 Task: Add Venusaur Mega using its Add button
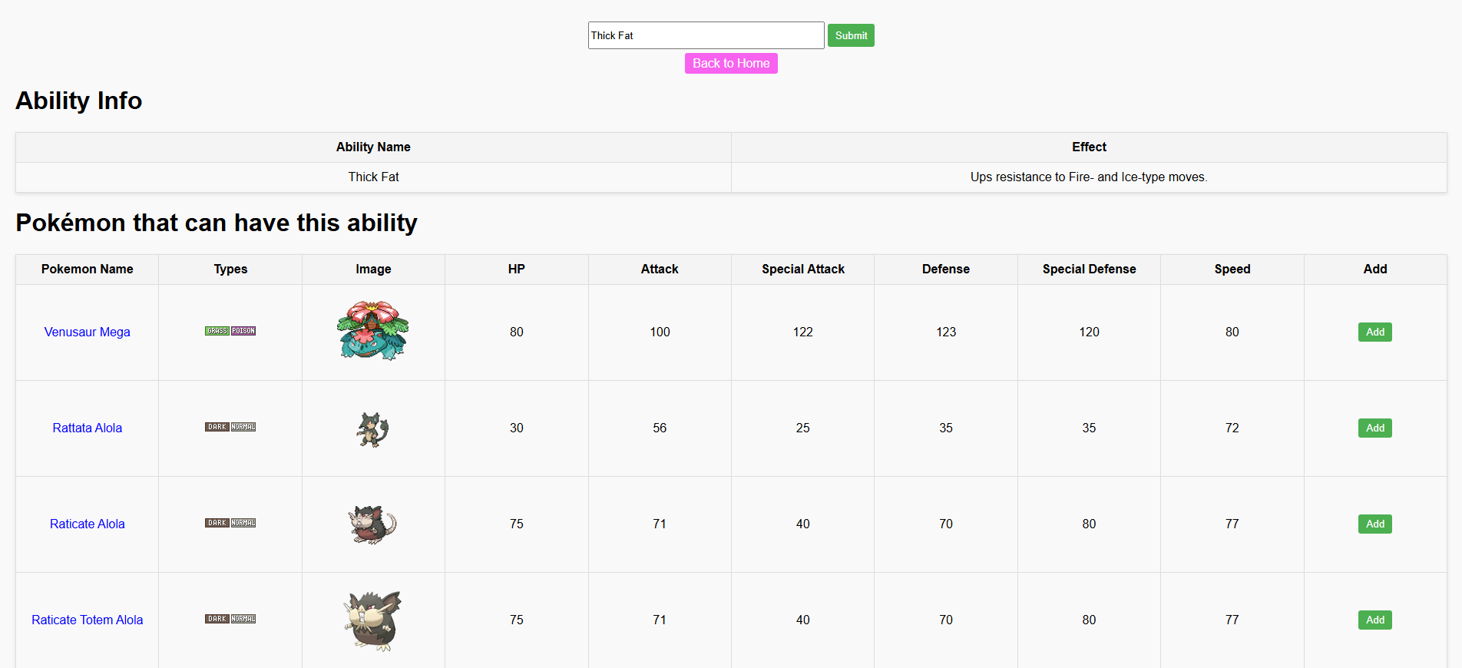coord(1374,332)
